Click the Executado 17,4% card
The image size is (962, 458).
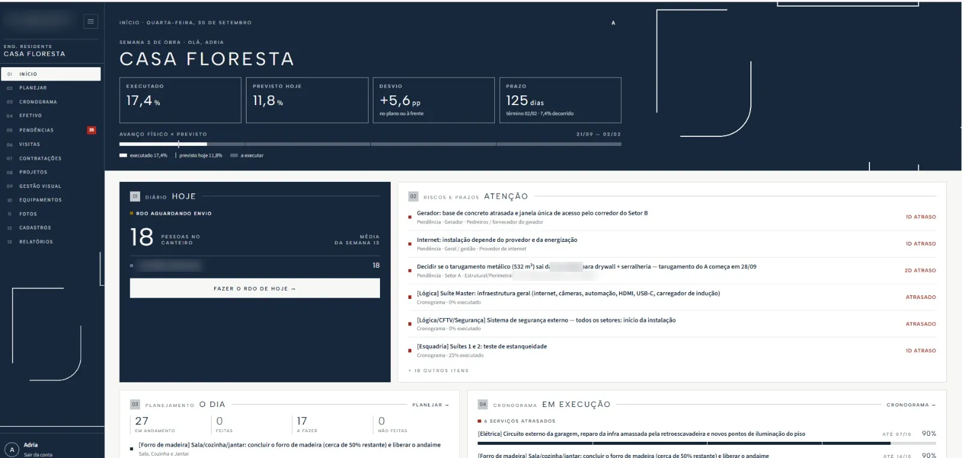point(180,100)
